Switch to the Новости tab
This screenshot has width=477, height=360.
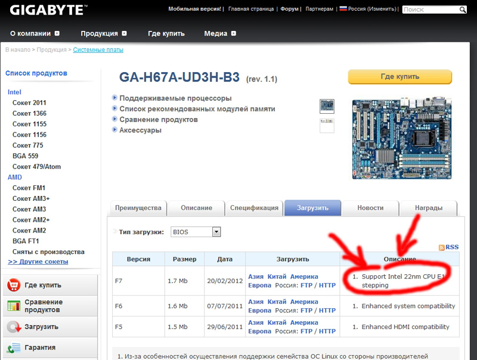[370, 208]
